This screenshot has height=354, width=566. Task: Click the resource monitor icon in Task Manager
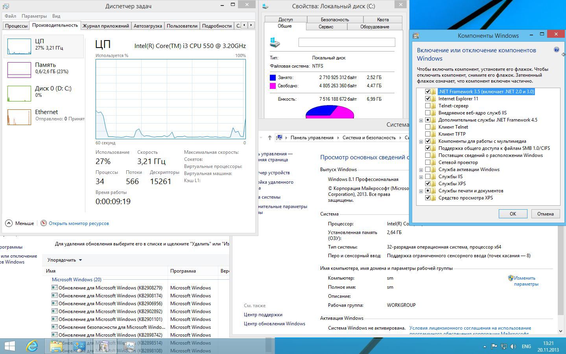point(44,223)
